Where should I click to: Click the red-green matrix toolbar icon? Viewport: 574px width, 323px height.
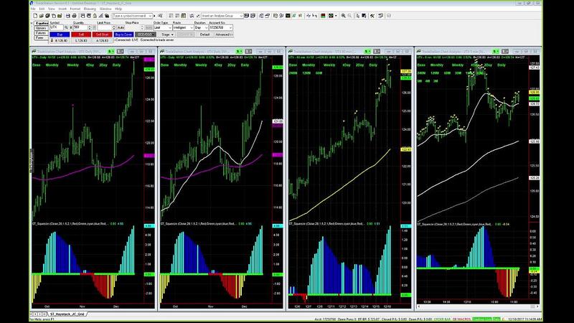pyautogui.click(x=324, y=16)
